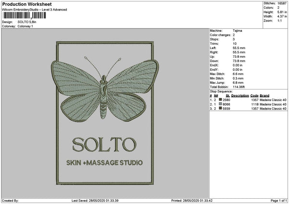The height and width of the screenshot is (204, 289).
Task: Click the 'Left:' measurement label
Action: [213, 48]
